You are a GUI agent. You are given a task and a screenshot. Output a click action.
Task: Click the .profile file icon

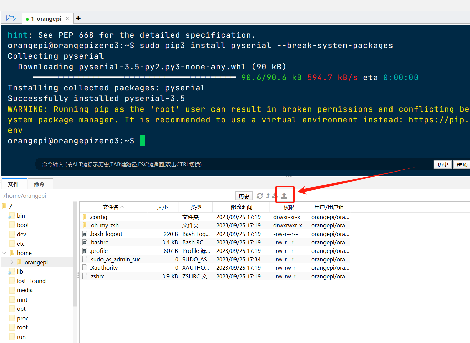pyautogui.click(x=85, y=250)
